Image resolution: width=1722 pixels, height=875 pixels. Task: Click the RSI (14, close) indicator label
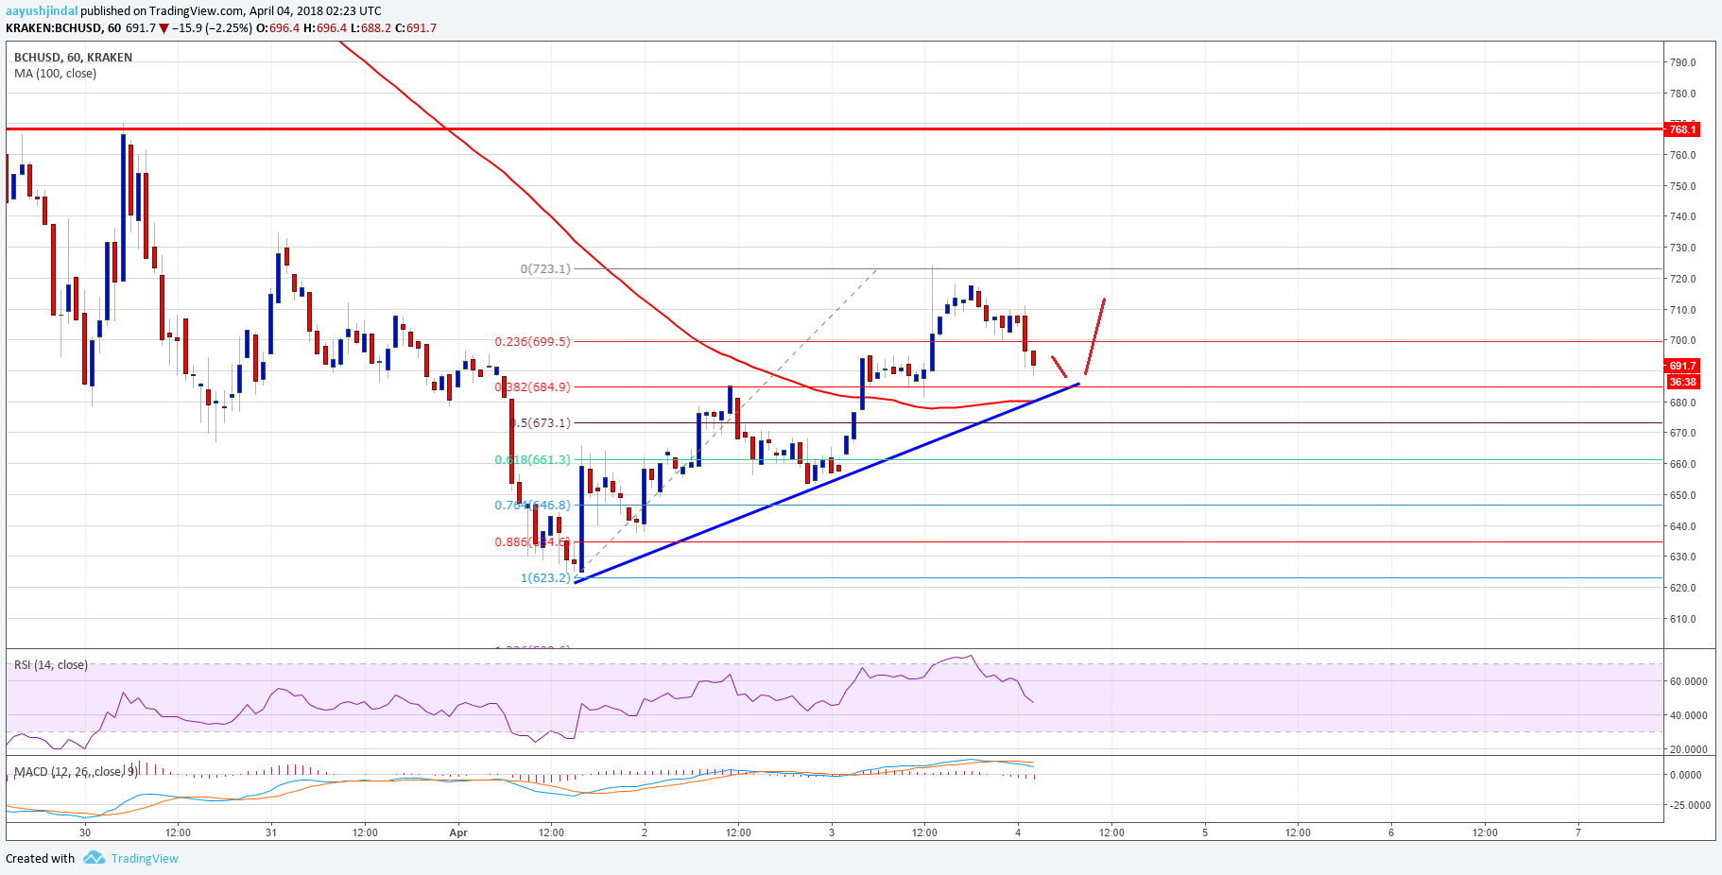[51, 665]
